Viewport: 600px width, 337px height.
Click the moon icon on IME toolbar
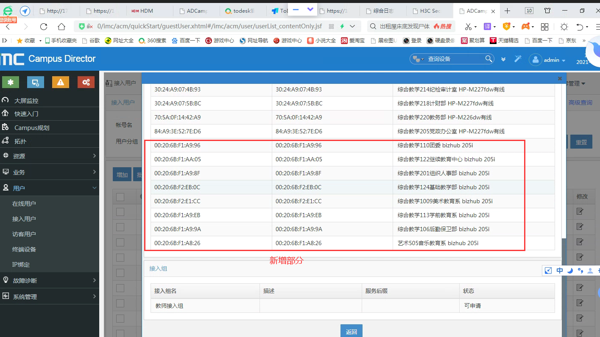pos(570,271)
